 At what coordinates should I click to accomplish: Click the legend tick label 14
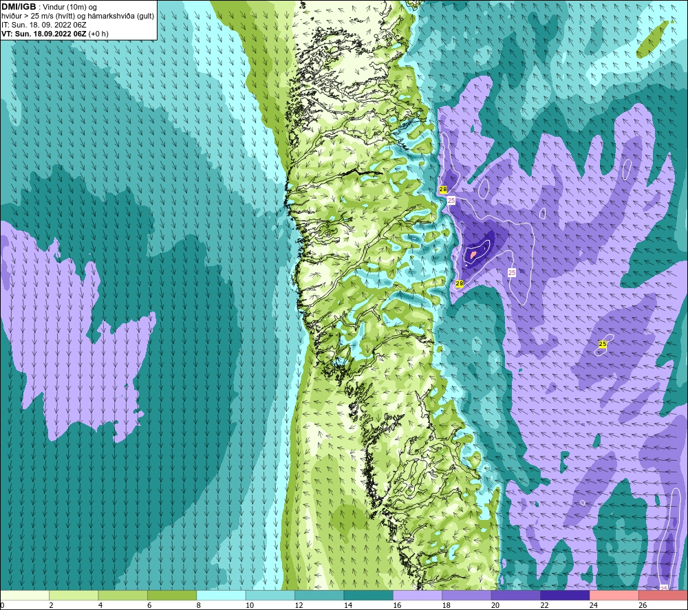tap(348, 605)
